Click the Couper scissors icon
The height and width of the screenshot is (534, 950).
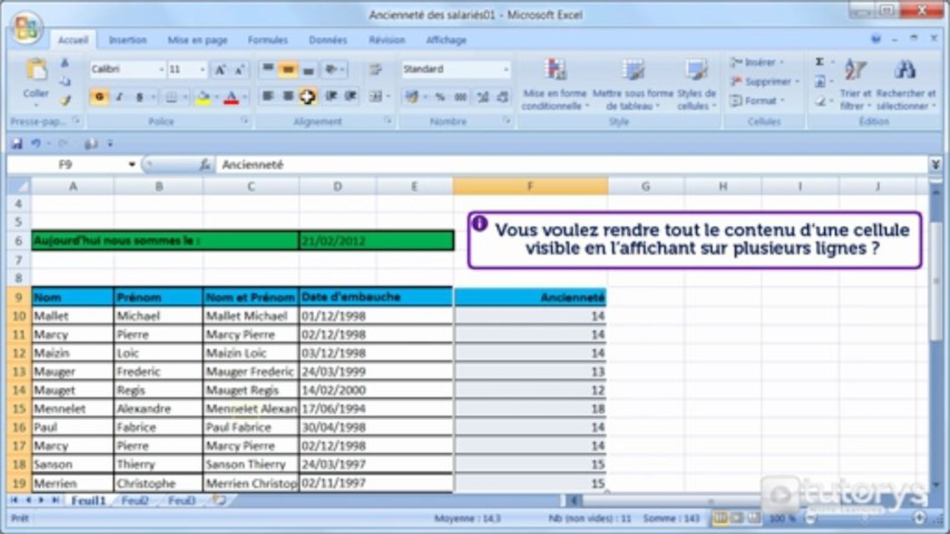point(65,64)
